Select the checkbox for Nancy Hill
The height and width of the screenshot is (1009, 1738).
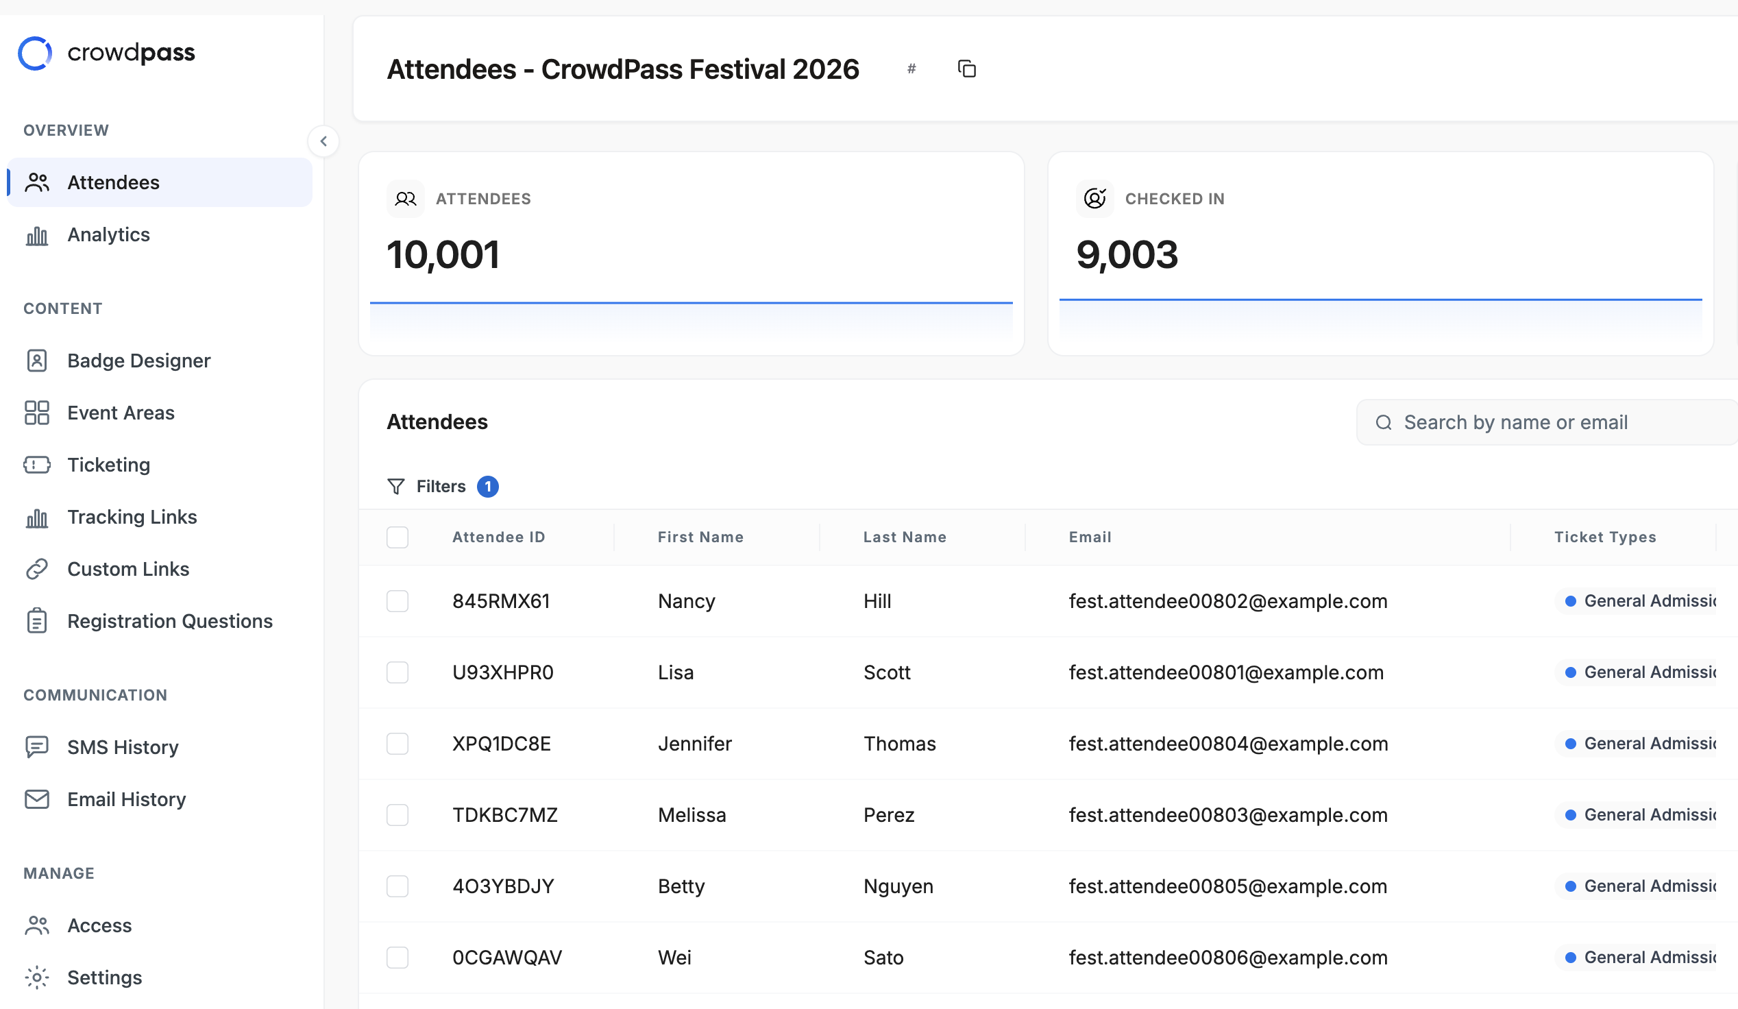click(397, 601)
